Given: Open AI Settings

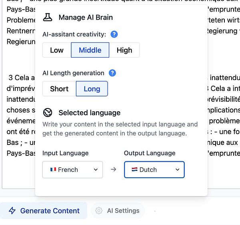Looking at the screenshot, I should click(118, 211).
